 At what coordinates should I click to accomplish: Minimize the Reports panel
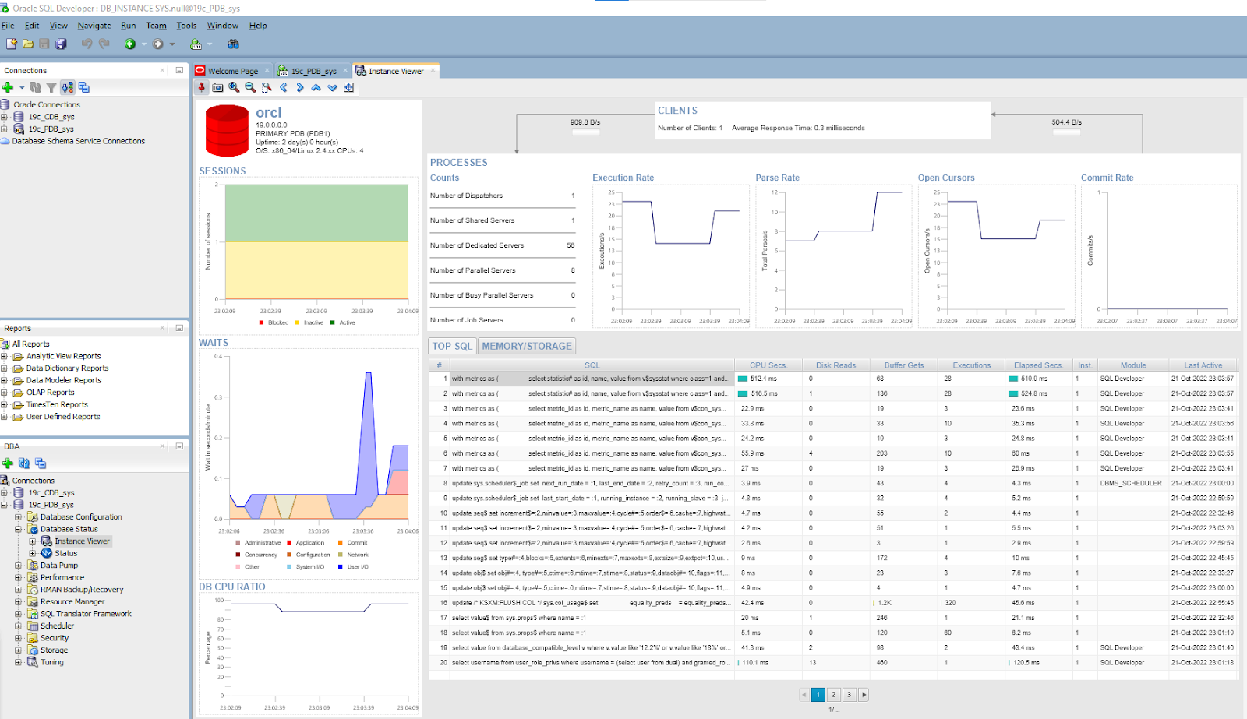[179, 328]
